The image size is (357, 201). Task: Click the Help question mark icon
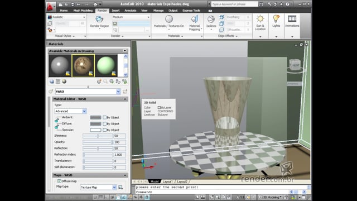(287, 4)
